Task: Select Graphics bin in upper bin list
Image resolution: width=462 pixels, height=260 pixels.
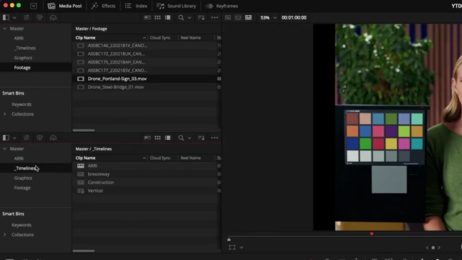Action: pos(23,58)
